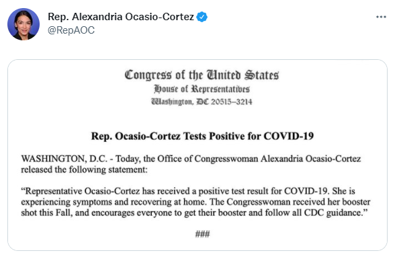397x255 pixels.
Task: Click the Congress of the United States letterhead
Action: pos(202,75)
